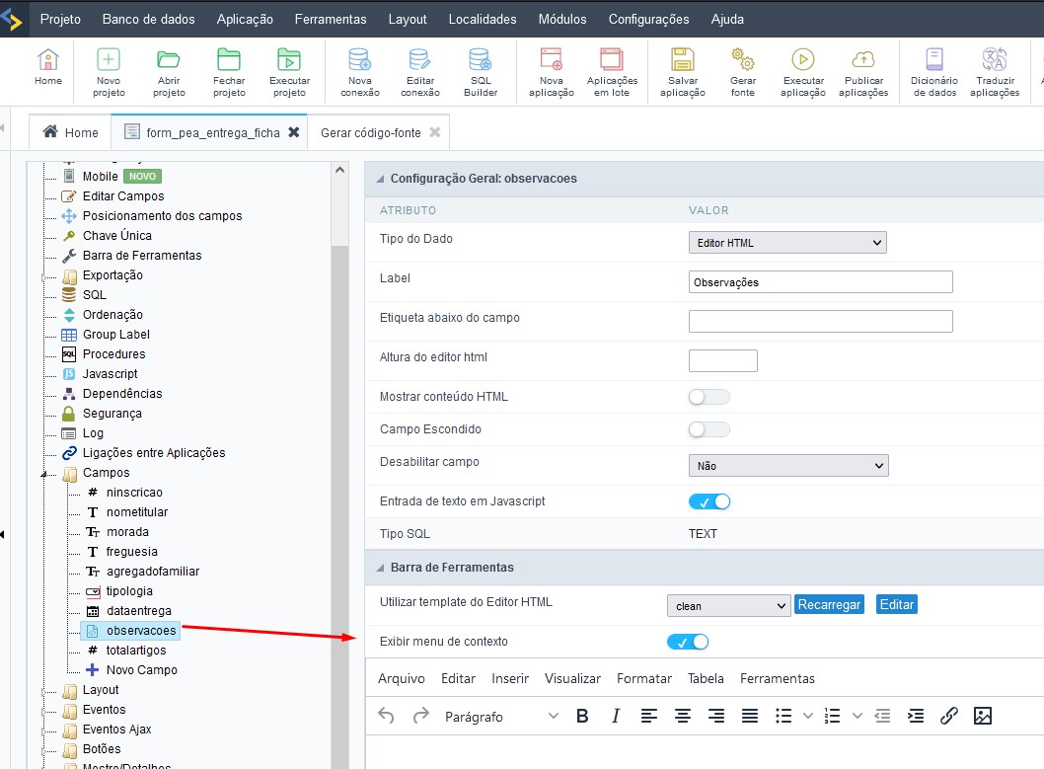Open the Projeto menu

[x=60, y=20]
